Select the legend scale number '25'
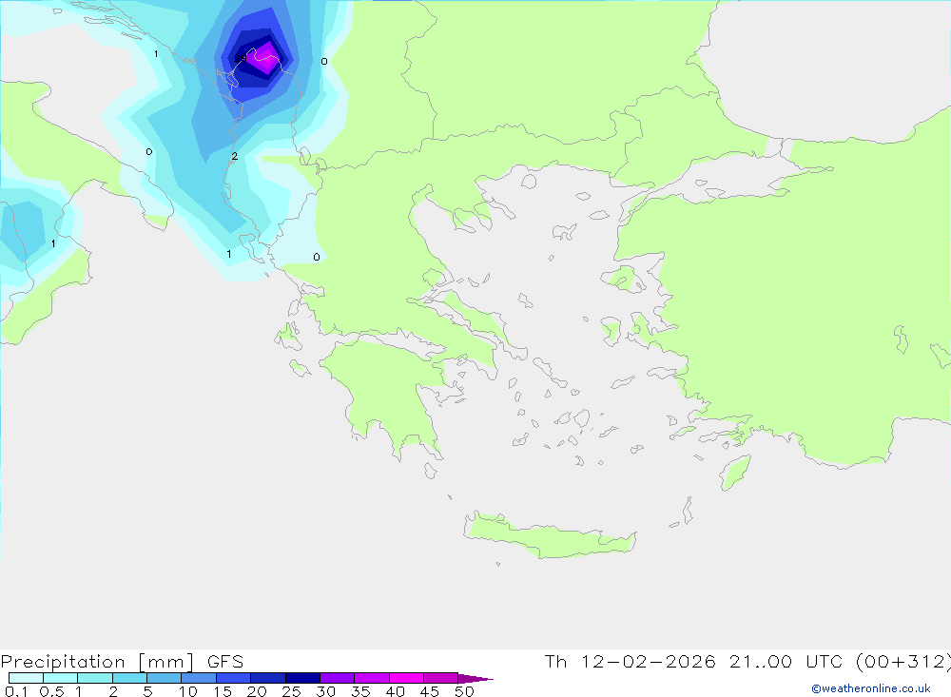951x697 pixels. point(291,691)
